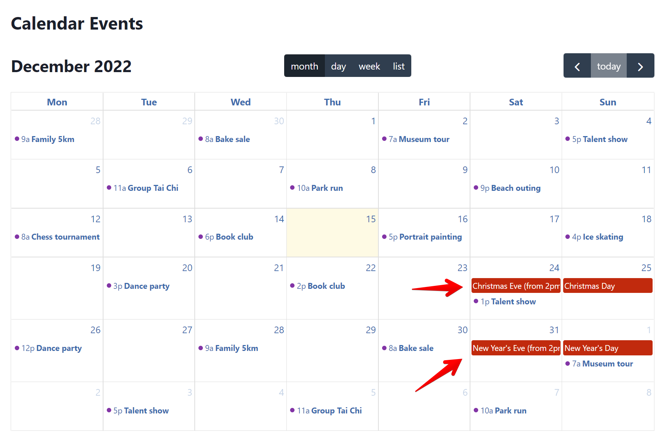
Task: Switch to week view
Action: pos(369,66)
